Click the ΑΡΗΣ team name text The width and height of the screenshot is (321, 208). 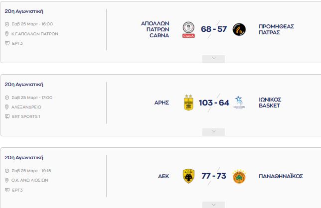click(161, 103)
